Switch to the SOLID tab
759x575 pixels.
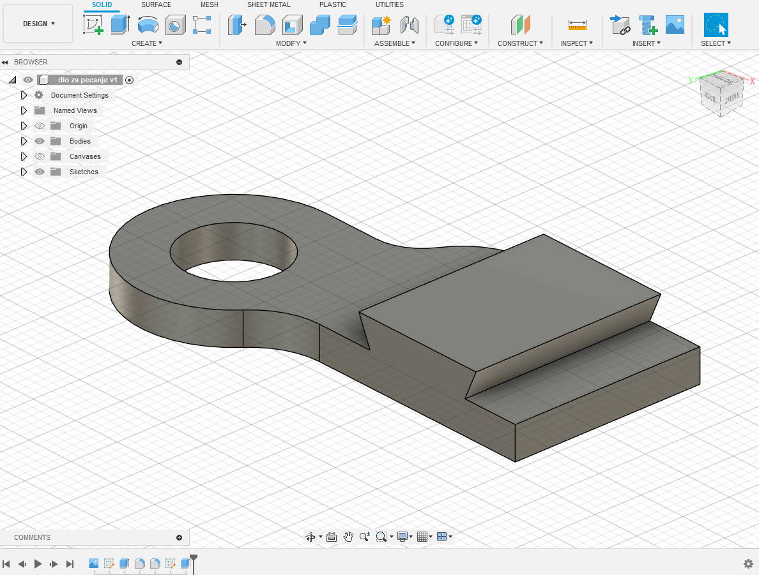pos(102,5)
